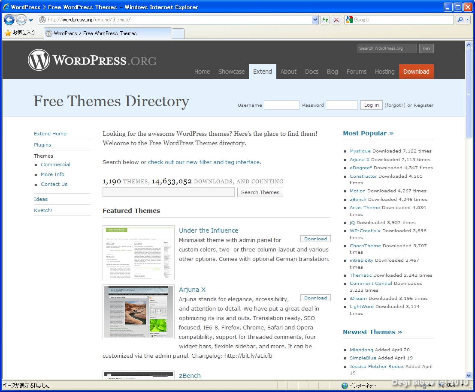Follow the new filter and tag interface link
Image resolution: width=475 pixels, height=392 pixels.
[204, 162]
